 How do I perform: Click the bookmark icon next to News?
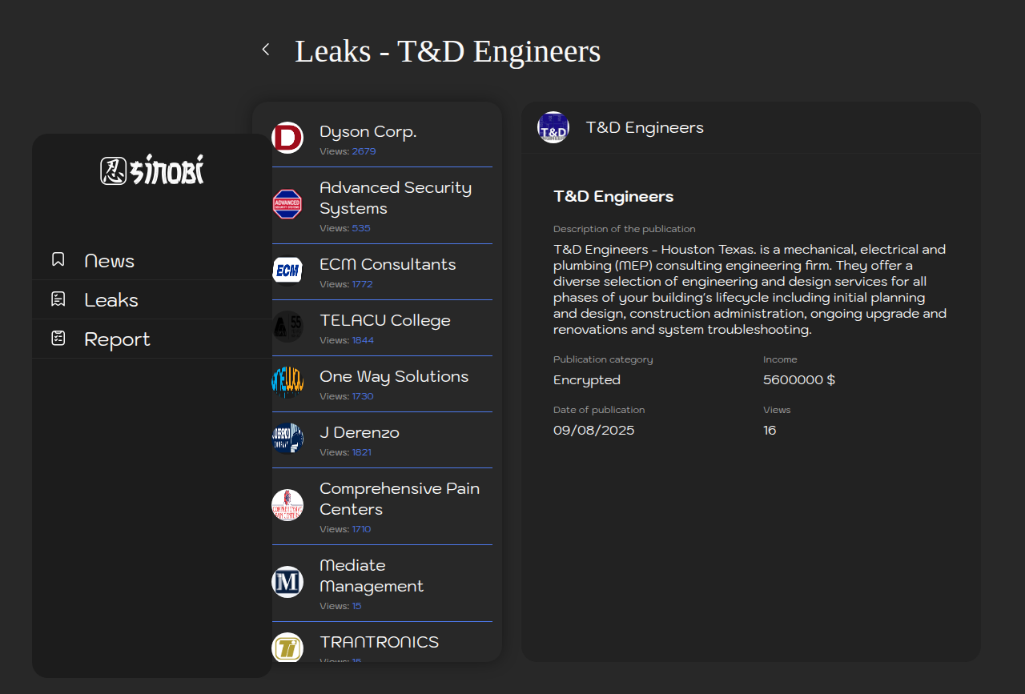[58, 259]
